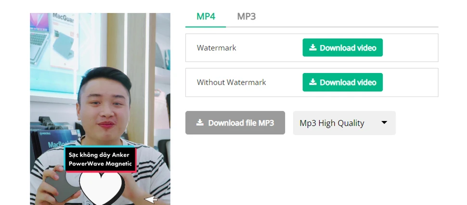
Task: Switch to the MP4 tab
Action: pos(206,17)
